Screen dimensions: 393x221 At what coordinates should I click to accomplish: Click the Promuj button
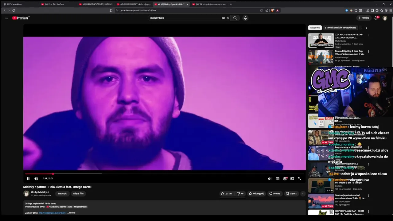click(x=274, y=194)
